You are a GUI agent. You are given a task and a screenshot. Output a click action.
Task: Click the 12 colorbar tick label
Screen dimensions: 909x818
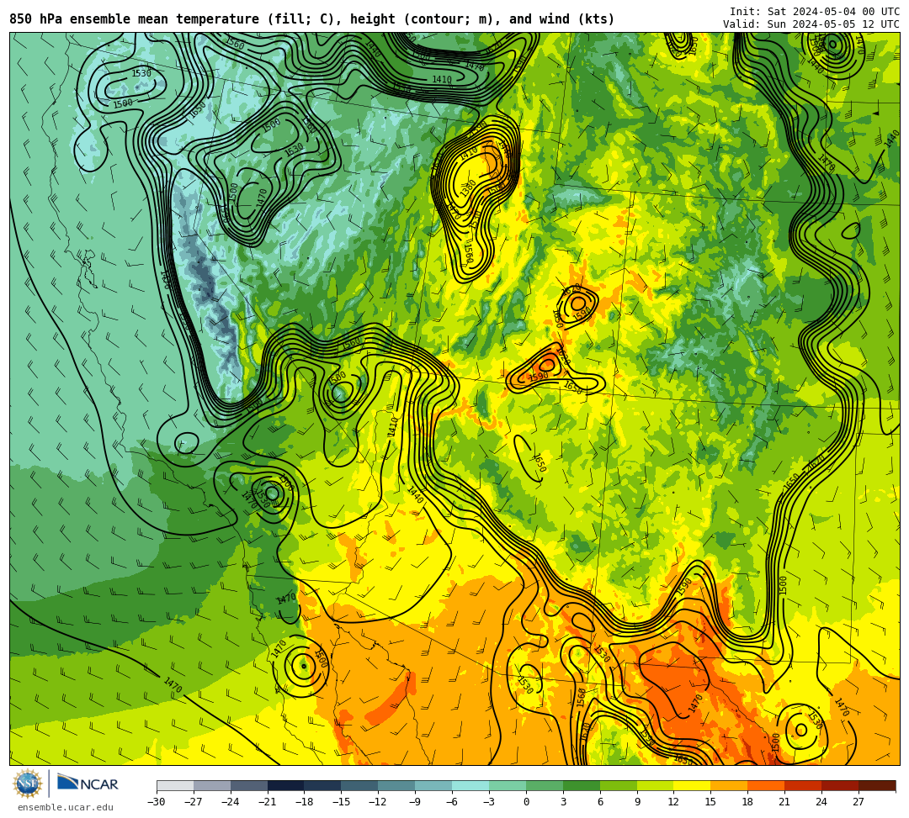click(x=673, y=802)
